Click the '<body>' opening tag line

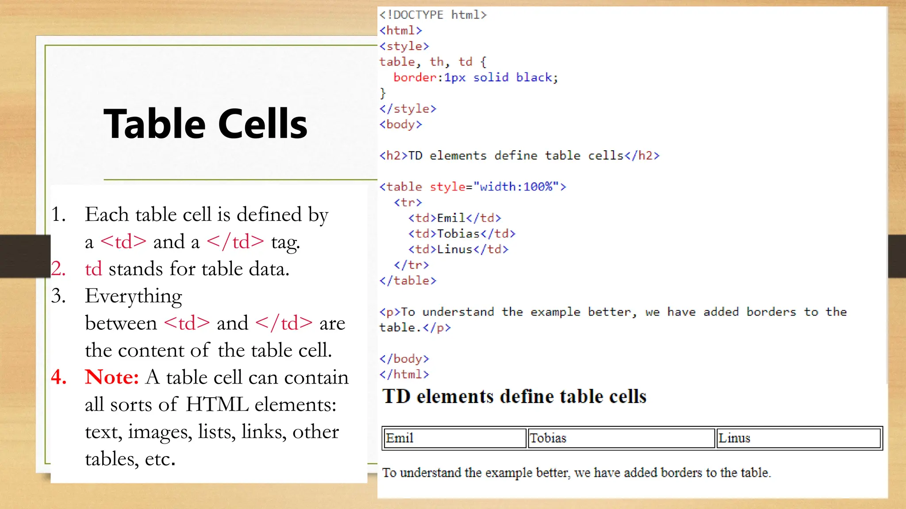click(x=401, y=125)
